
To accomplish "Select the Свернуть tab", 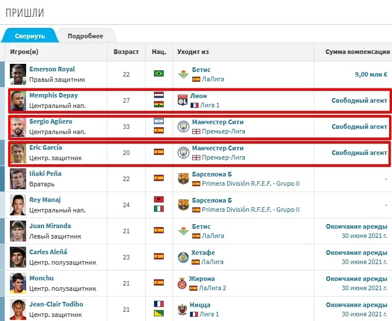I will pyautogui.click(x=30, y=36).
